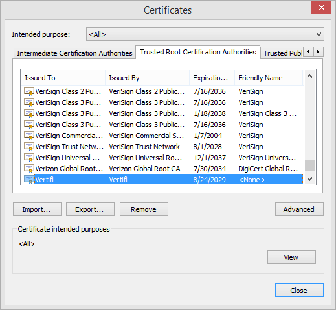Click the VeriSign Class 3 ... friendly name cell
This screenshot has height=310, width=336.
click(x=267, y=113)
